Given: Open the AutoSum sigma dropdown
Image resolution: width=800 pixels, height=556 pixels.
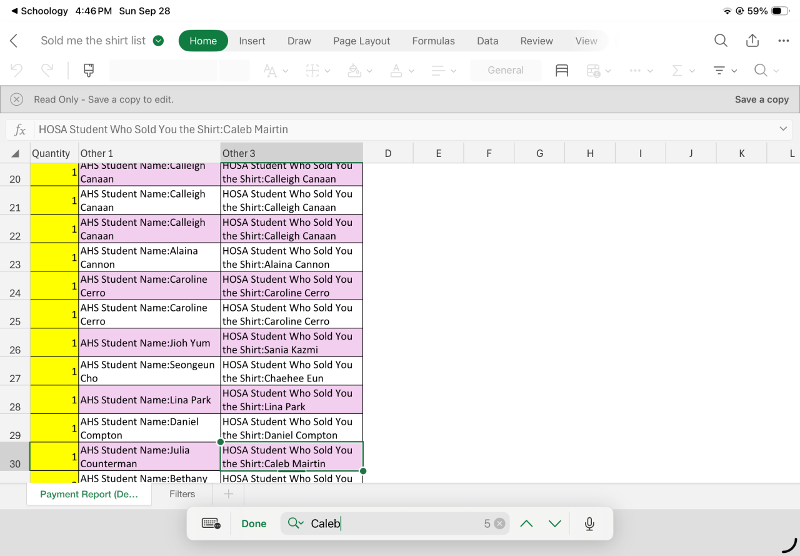Looking at the screenshot, I should click(x=682, y=71).
